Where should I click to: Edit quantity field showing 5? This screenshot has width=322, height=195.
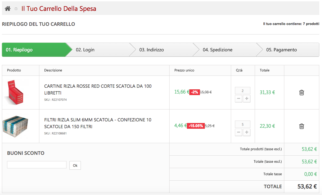tap(243, 124)
